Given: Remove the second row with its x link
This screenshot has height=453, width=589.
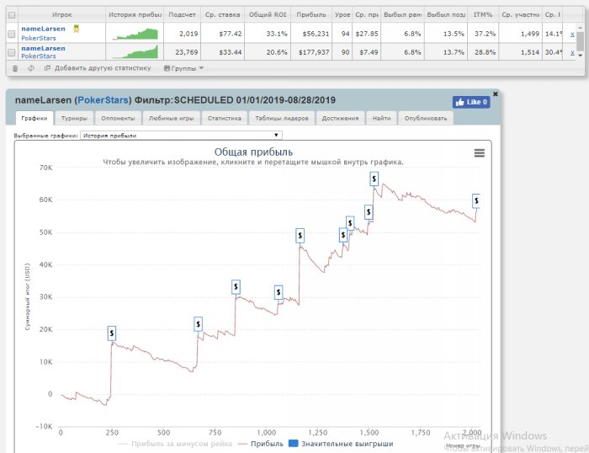Looking at the screenshot, I should click(x=572, y=53).
